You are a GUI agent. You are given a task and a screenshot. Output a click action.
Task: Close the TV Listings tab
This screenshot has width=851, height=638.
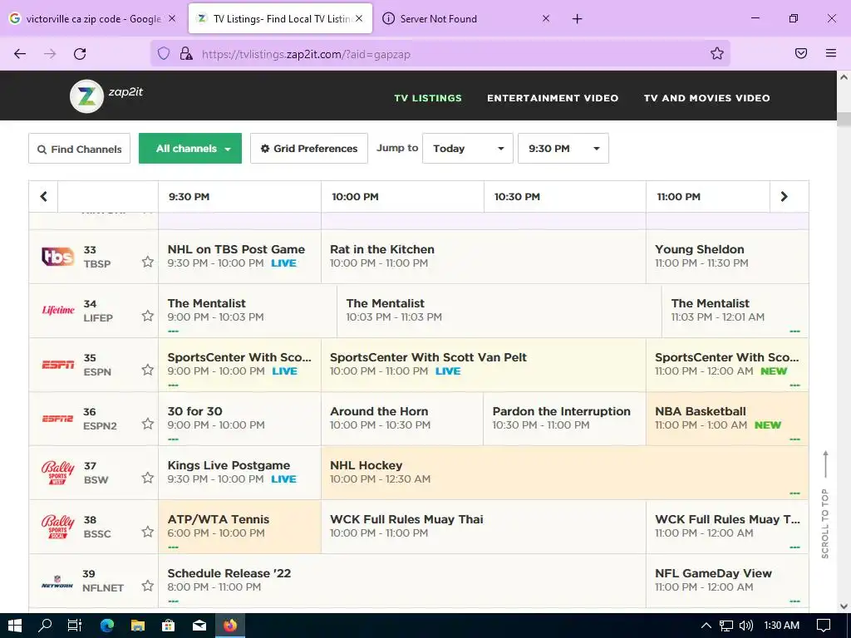coord(359,18)
